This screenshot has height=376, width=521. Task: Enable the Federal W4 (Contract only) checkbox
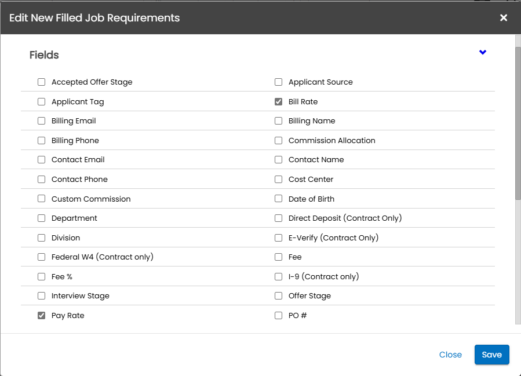(x=42, y=257)
